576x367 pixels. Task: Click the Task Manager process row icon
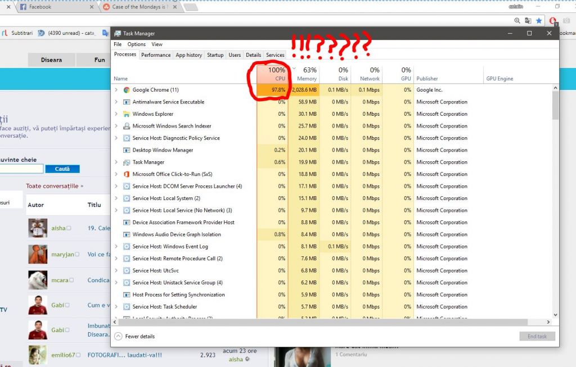127,162
